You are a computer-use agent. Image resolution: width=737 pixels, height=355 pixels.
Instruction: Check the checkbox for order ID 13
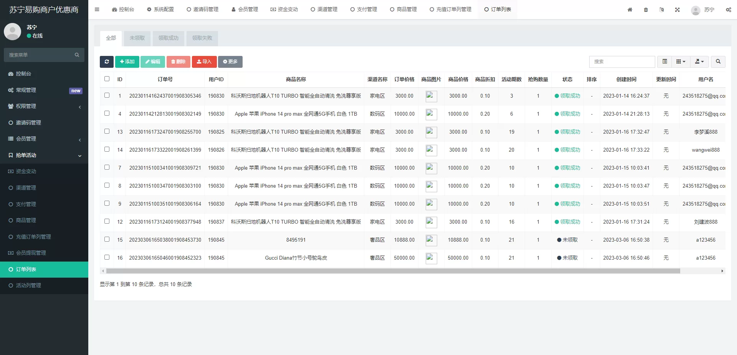click(107, 131)
